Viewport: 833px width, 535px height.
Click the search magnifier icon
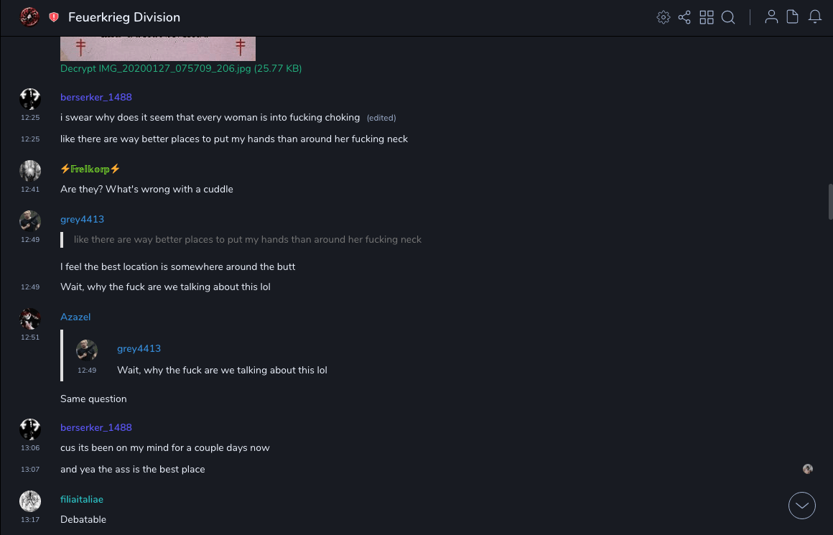pyautogui.click(x=728, y=17)
